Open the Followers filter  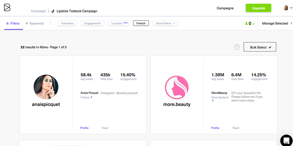point(67,23)
